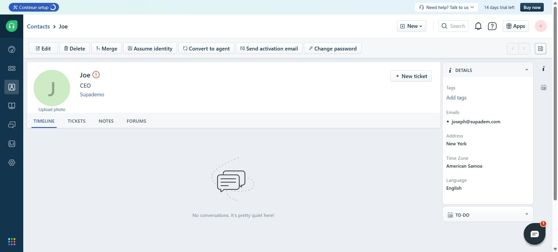Click Upload photo link

[x=52, y=110]
